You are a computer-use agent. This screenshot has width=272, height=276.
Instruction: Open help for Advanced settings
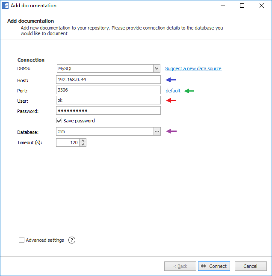tap(72, 240)
